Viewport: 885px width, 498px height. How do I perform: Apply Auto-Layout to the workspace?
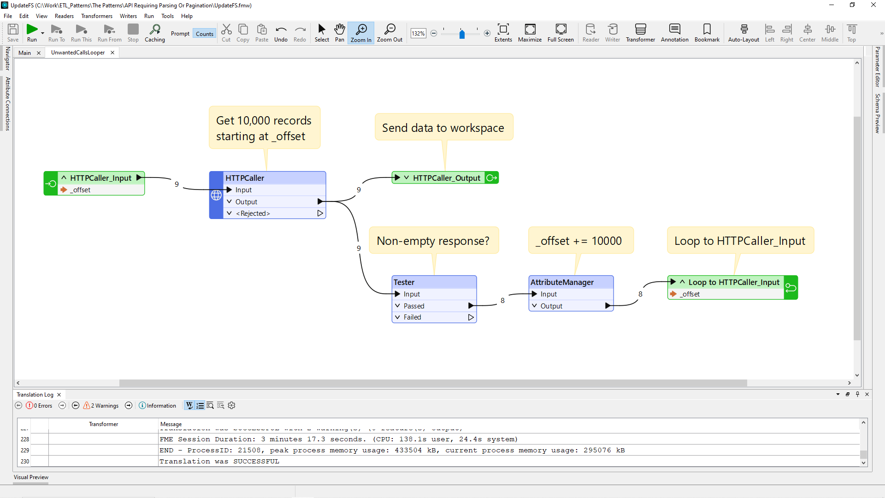click(x=743, y=32)
